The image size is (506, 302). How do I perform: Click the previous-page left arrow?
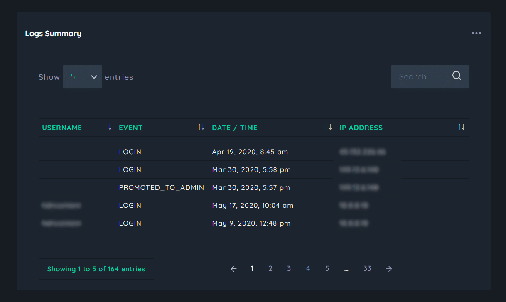[x=233, y=268]
